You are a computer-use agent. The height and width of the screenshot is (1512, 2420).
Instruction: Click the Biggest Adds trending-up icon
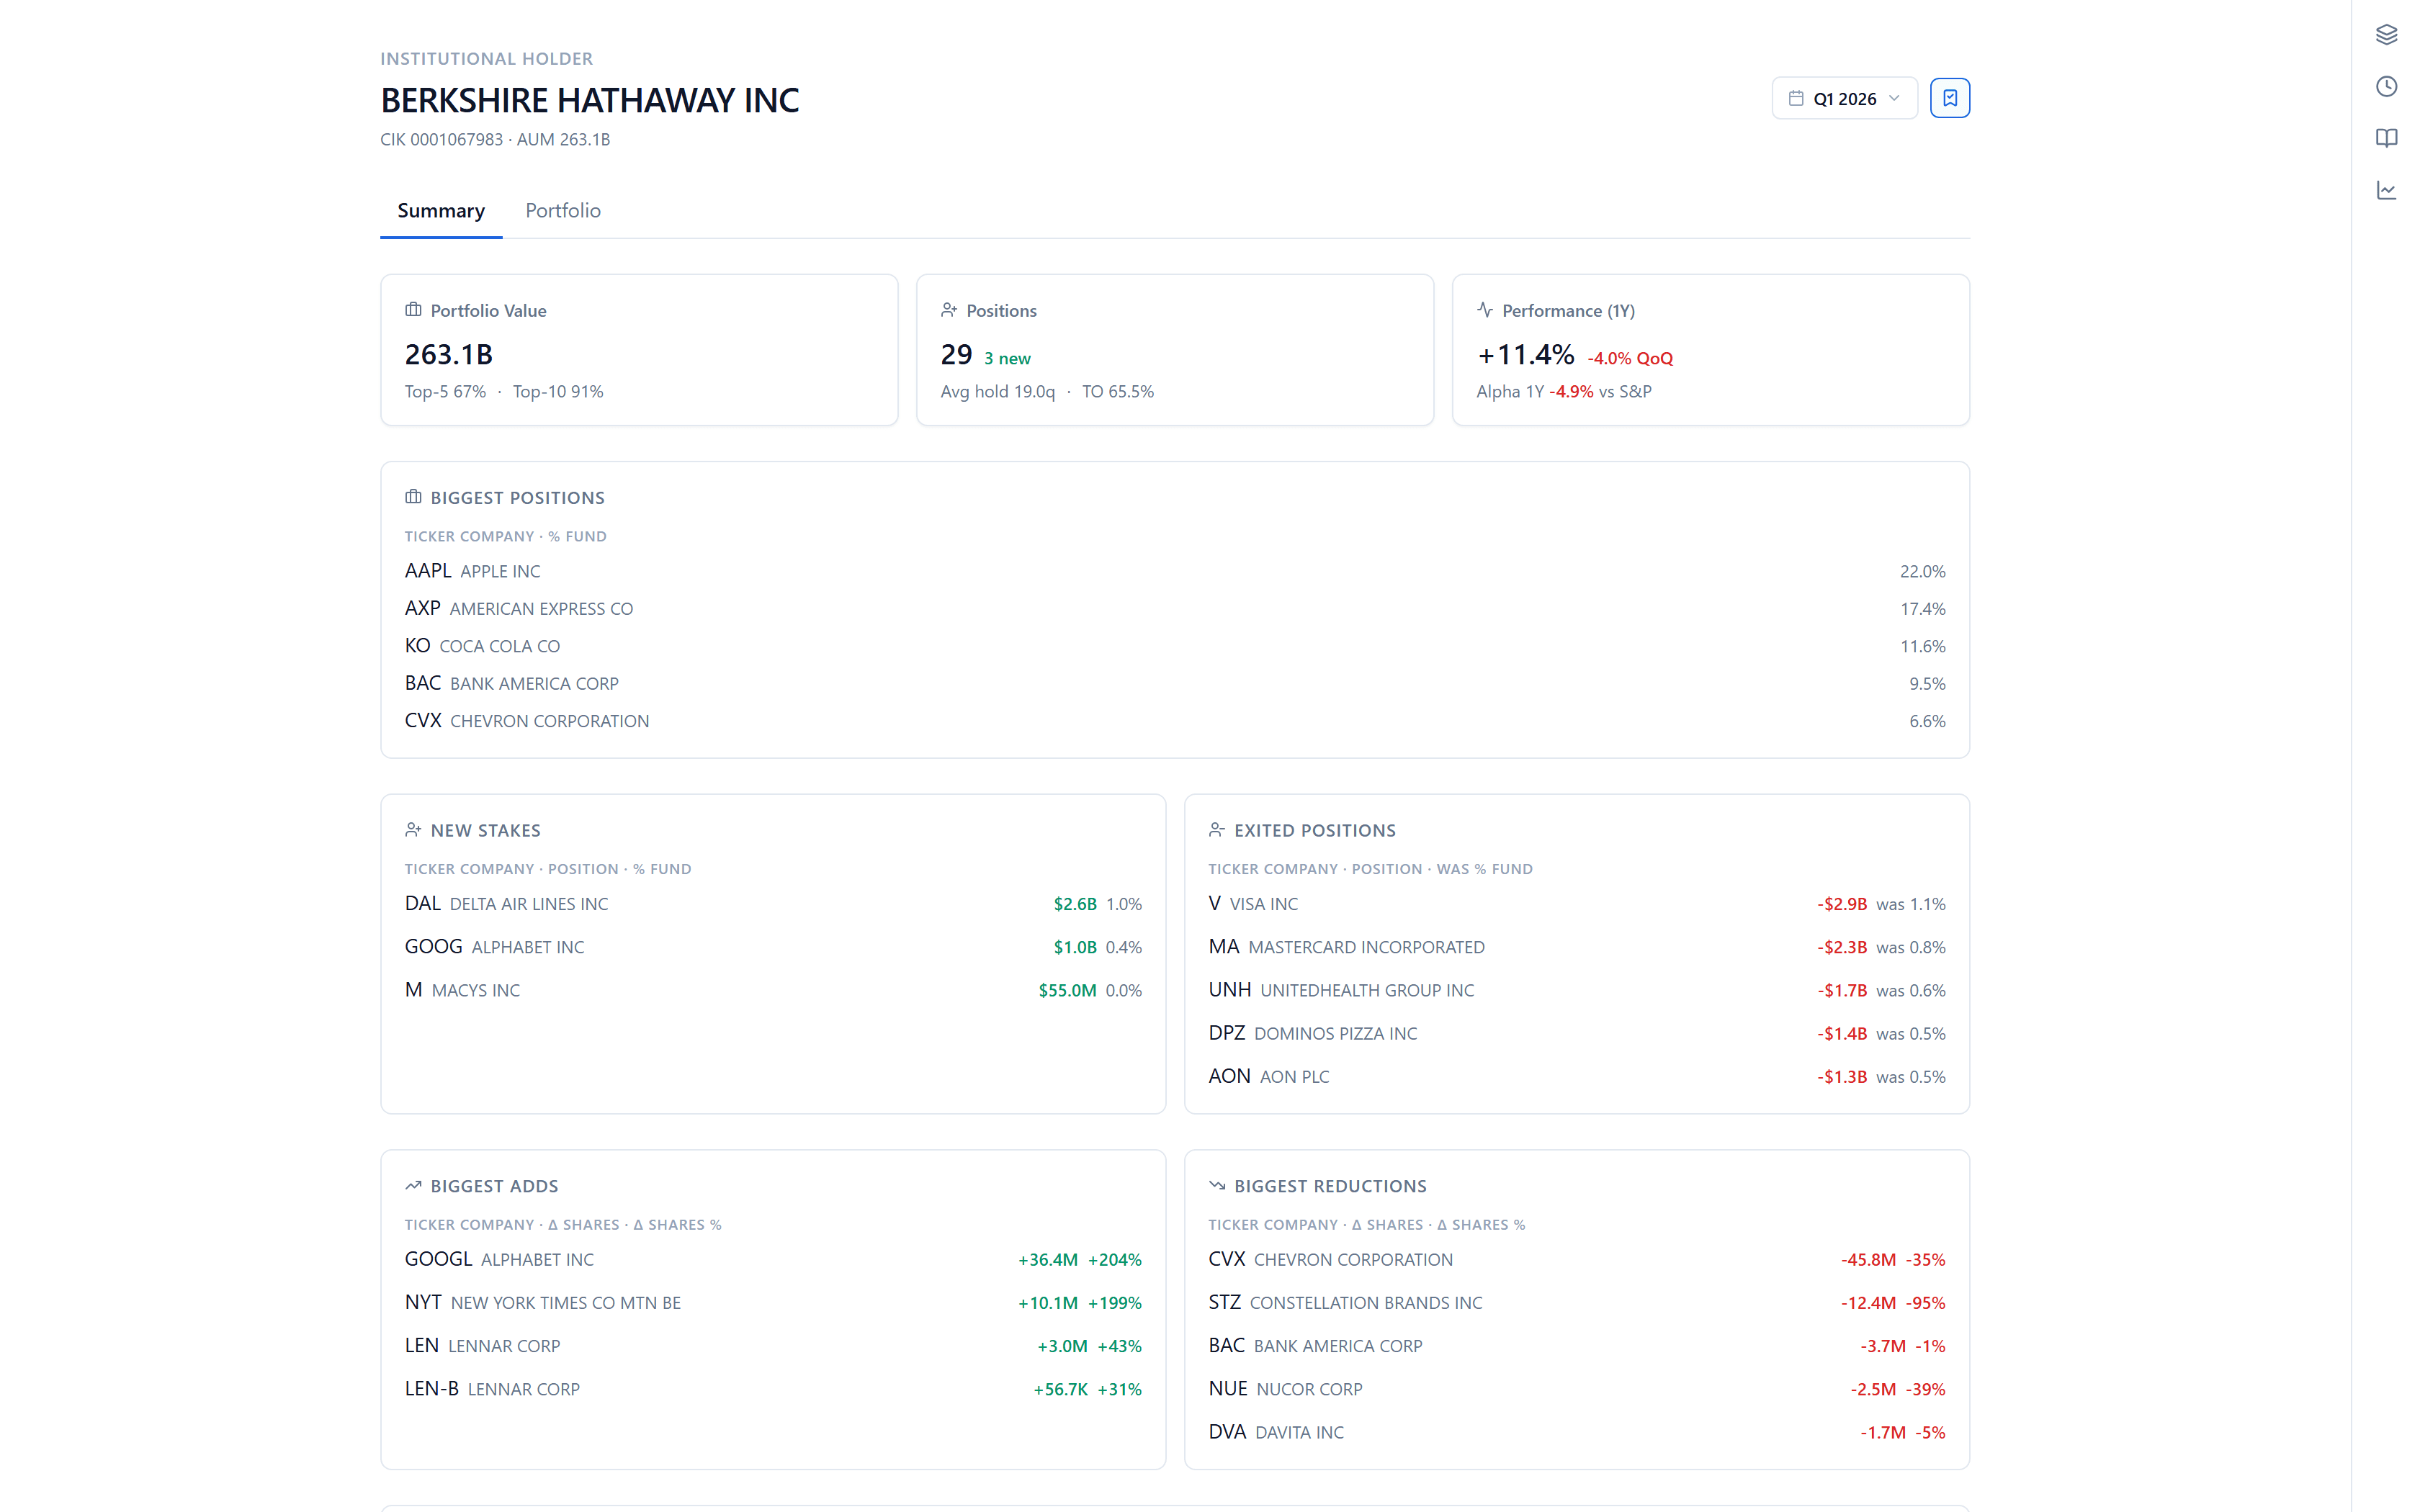[x=413, y=1186]
